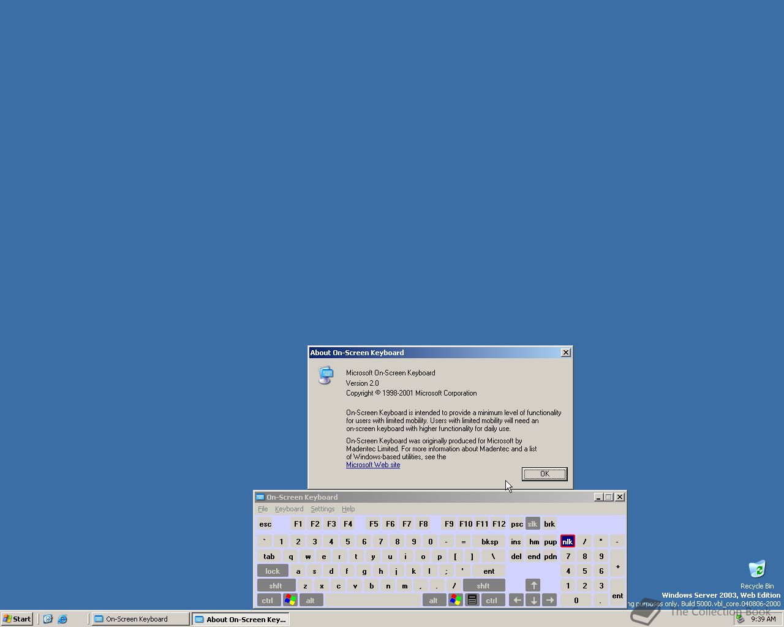Toggle the right ctrl key

pyautogui.click(x=492, y=600)
